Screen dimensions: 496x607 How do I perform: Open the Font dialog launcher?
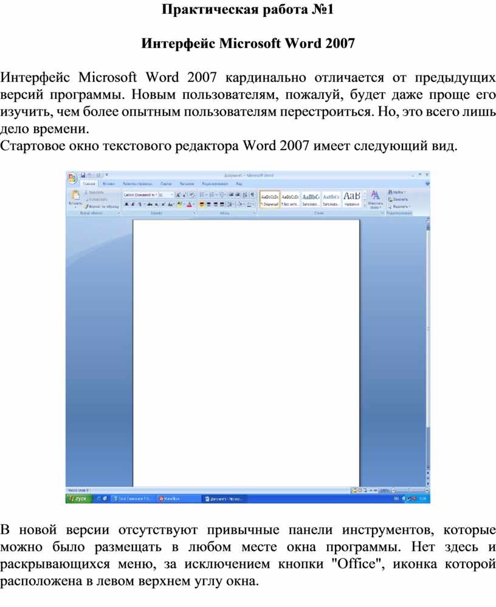(x=194, y=213)
